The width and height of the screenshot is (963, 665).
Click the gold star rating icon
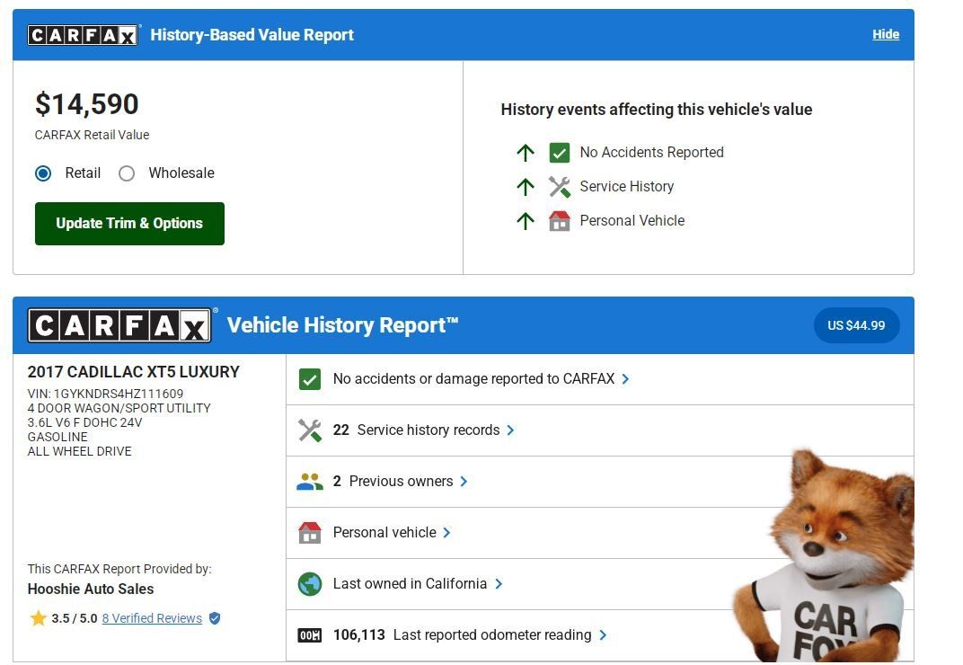[38, 618]
